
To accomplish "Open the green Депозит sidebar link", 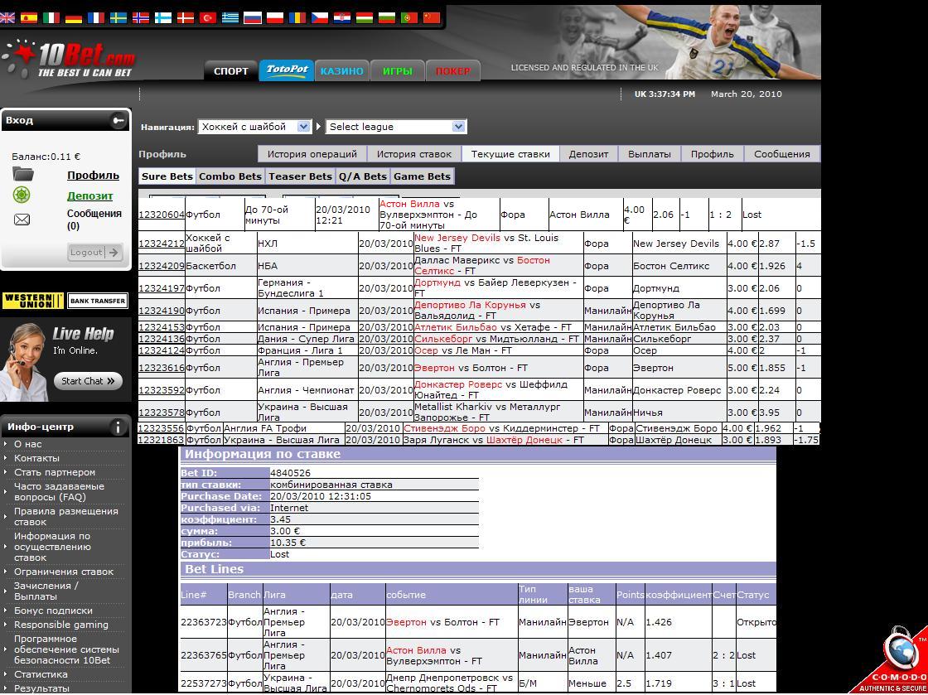I will pos(90,195).
